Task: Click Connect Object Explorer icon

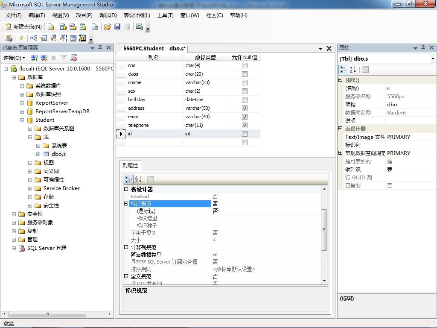Action: (x=34, y=58)
